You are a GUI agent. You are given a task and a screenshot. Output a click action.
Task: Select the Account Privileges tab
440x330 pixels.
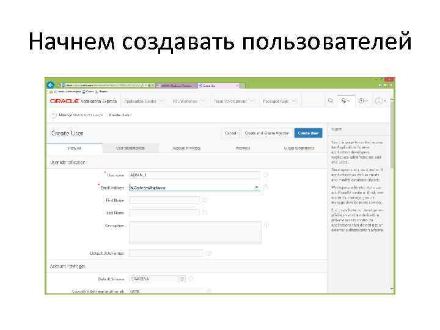[186, 148]
